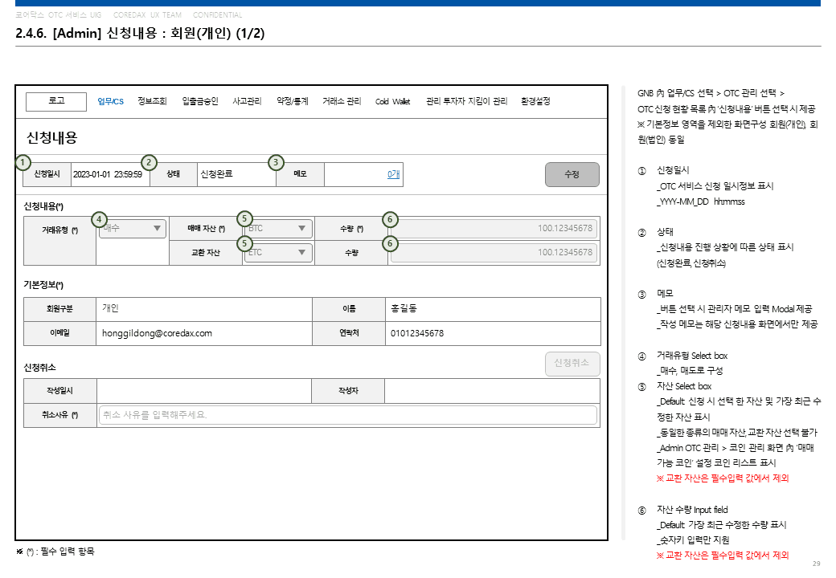The width and height of the screenshot is (836, 578).
Task: Click the empty 작성자 cell
Action: [492, 391]
